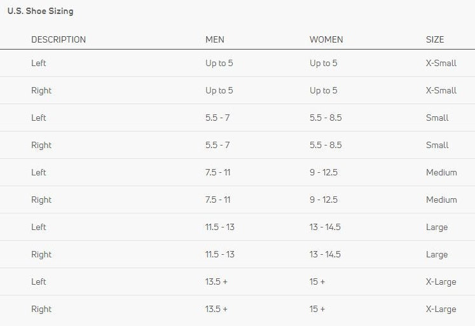The image size is (475, 326).
Task: Click the 'U.S. Shoe Sizing' heading
Action: 40,11
